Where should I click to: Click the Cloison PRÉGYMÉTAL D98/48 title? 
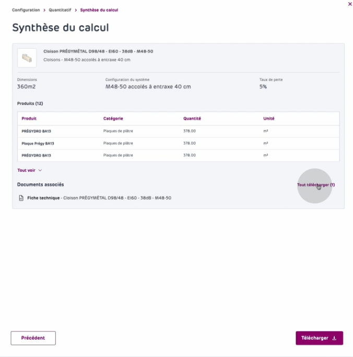point(98,51)
